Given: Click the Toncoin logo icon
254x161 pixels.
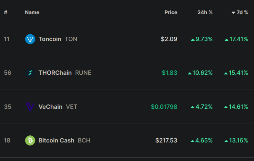Looking at the screenshot, I should 30,39.
